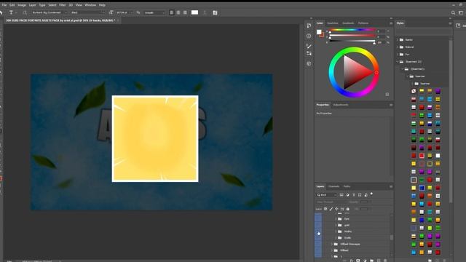Toggle the Character and Paragraph panels
Viewport: 466px width, 262px height.
point(216,12)
